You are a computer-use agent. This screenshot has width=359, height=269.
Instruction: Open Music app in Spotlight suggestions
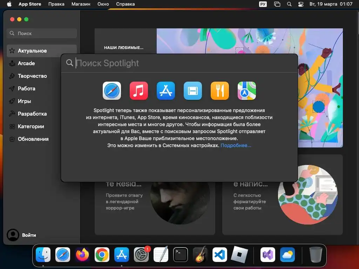tap(139, 91)
